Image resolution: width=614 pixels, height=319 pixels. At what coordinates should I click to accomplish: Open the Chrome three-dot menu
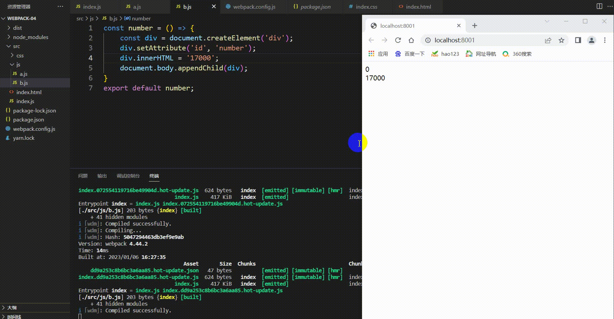[604, 40]
